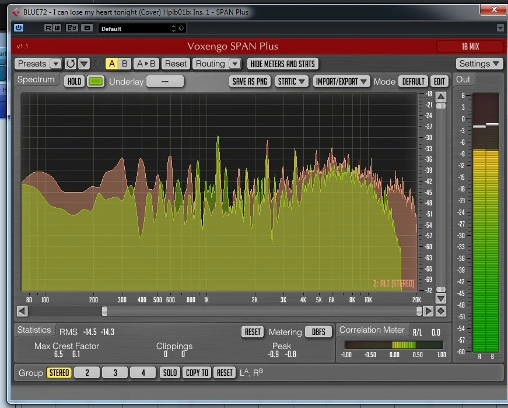The height and width of the screenshot is (408, 508).
Task: Click the frequency range right arrow
Action: 428,311
